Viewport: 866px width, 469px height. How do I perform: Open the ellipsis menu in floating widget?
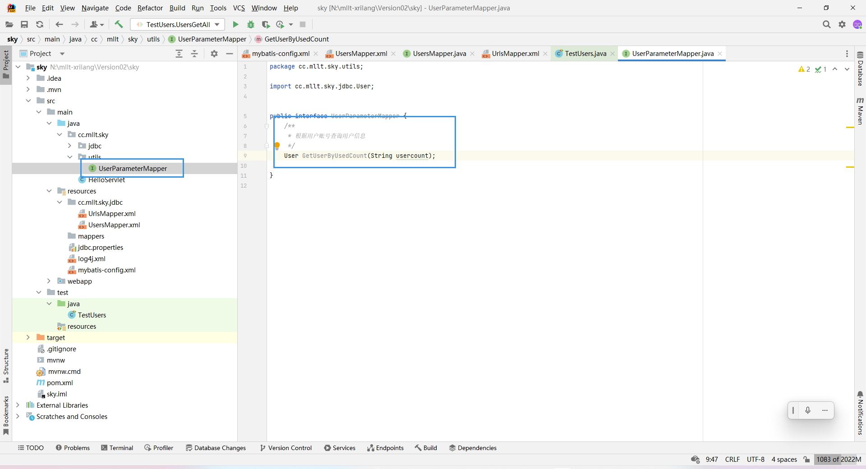click(x=825, y=410)
